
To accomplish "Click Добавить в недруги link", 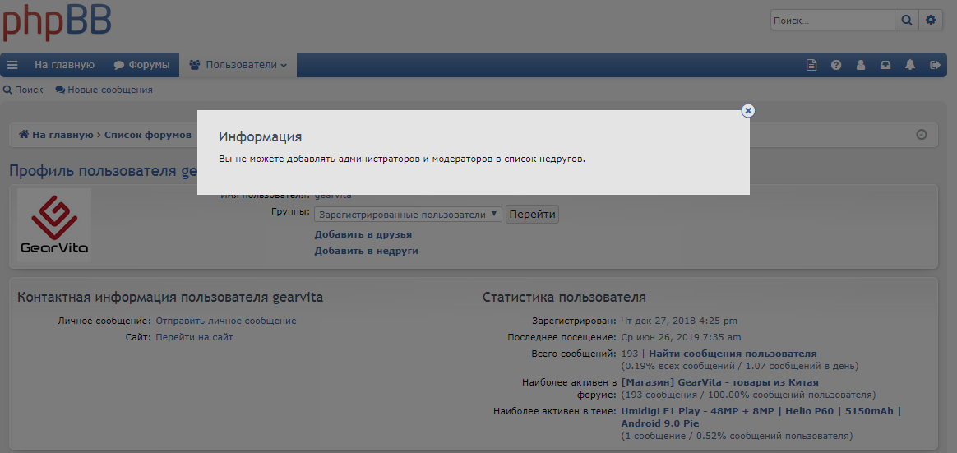I will (x=366, y=251).
